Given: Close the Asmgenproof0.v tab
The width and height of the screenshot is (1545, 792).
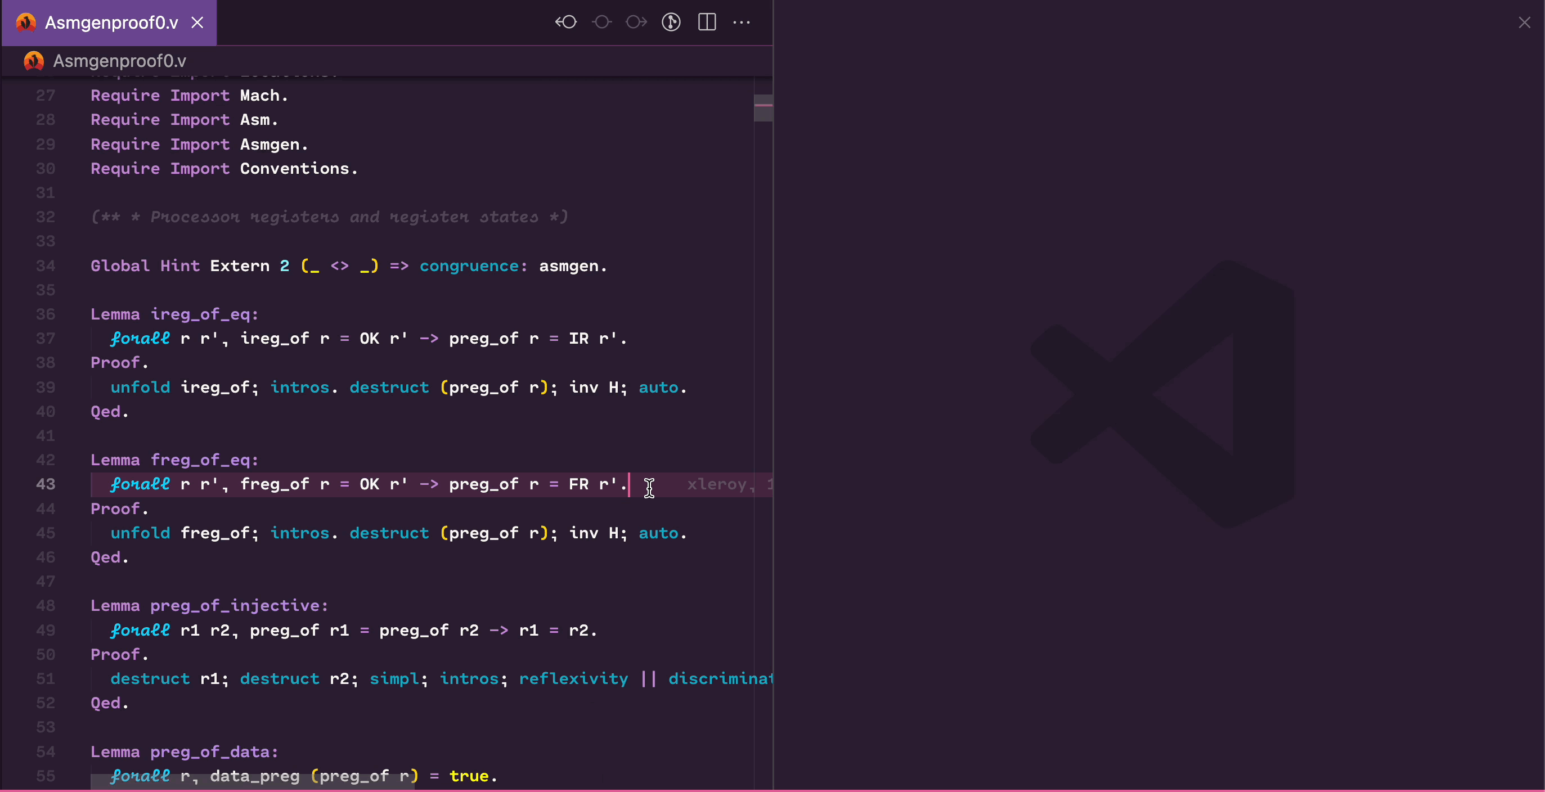Looking at the screenshot, I should point(197,23).
